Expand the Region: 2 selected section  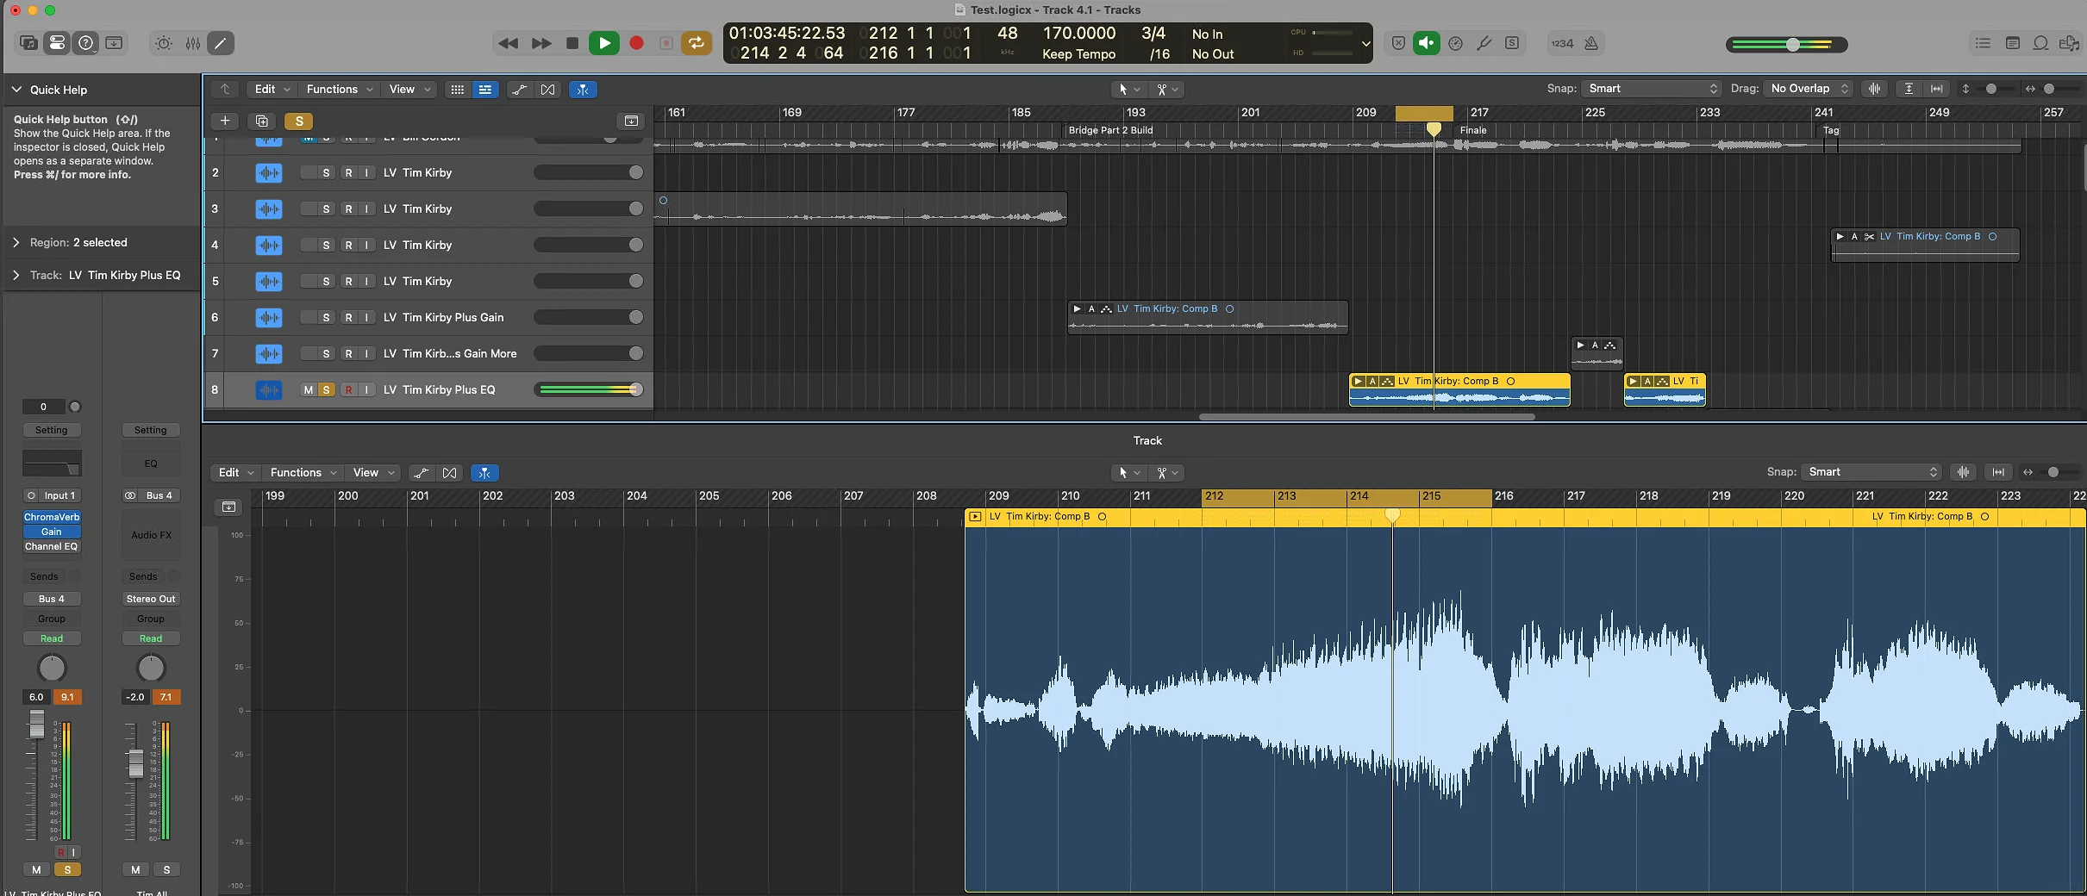click(16, 243)
